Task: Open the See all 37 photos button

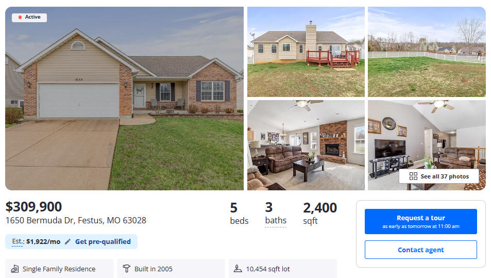Action: point(439,176)
